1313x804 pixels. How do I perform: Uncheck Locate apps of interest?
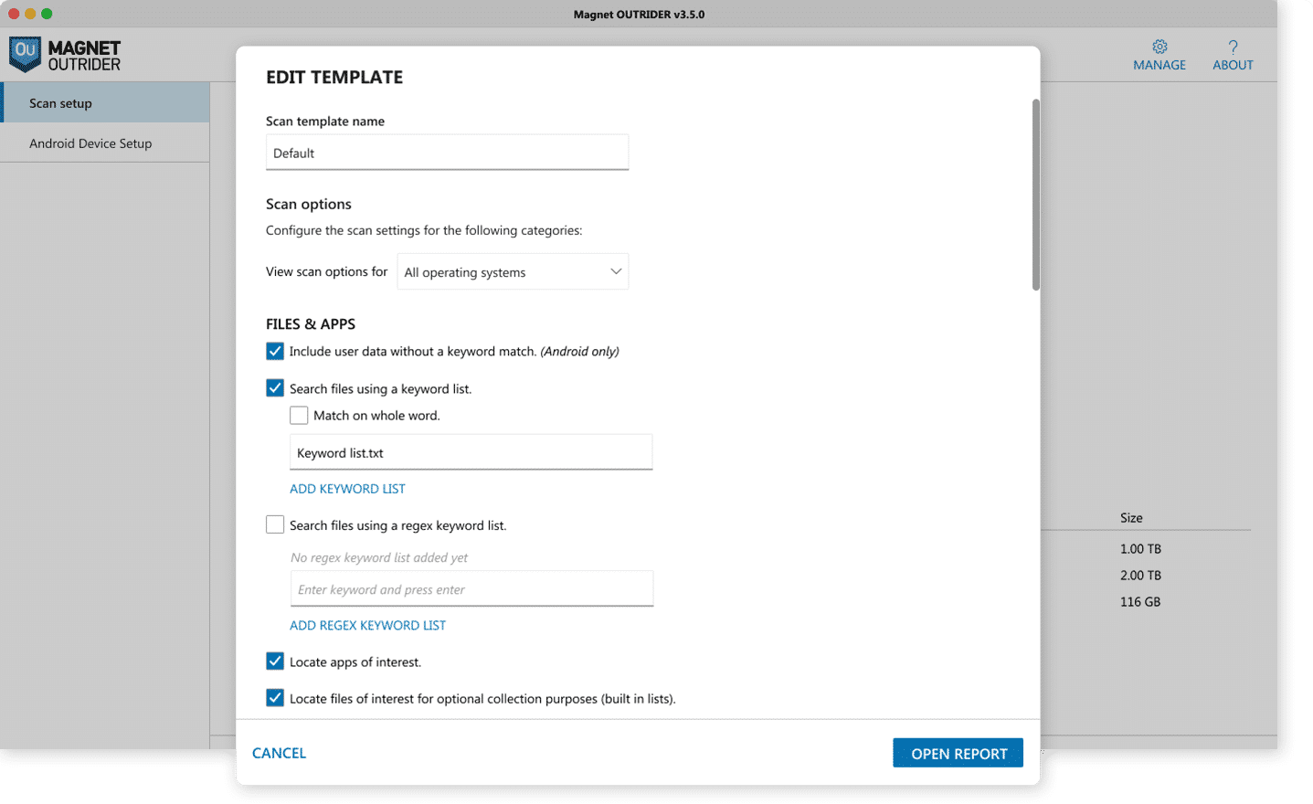pyautogui.click(x=275, y=661)
